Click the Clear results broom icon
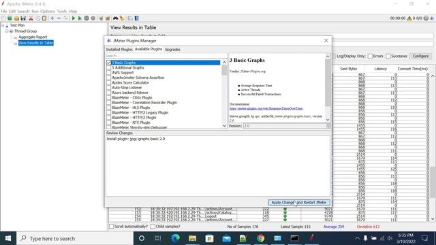 101,18
